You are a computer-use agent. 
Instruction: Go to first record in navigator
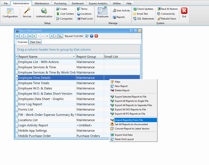pos(17,36)
